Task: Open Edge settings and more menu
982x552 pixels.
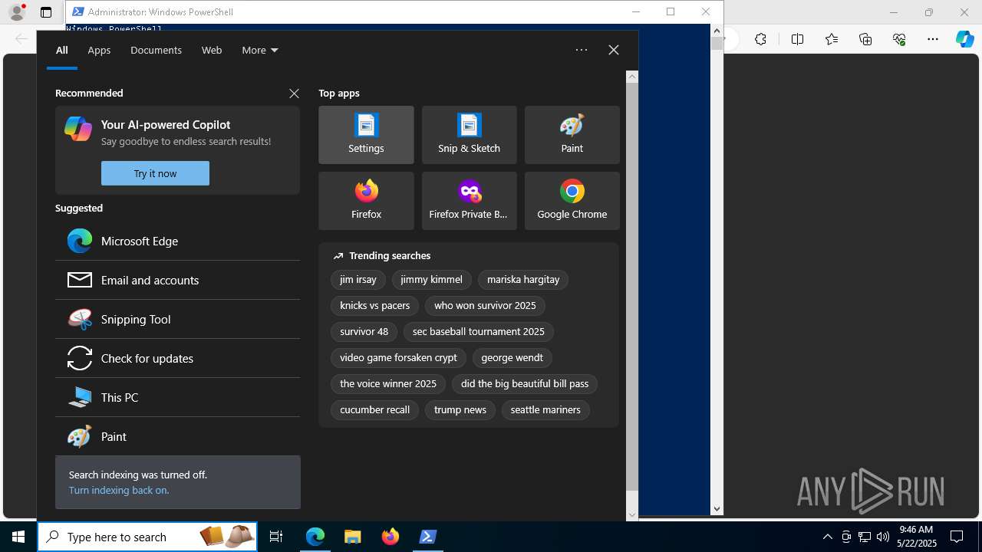Action: (933, 39)
